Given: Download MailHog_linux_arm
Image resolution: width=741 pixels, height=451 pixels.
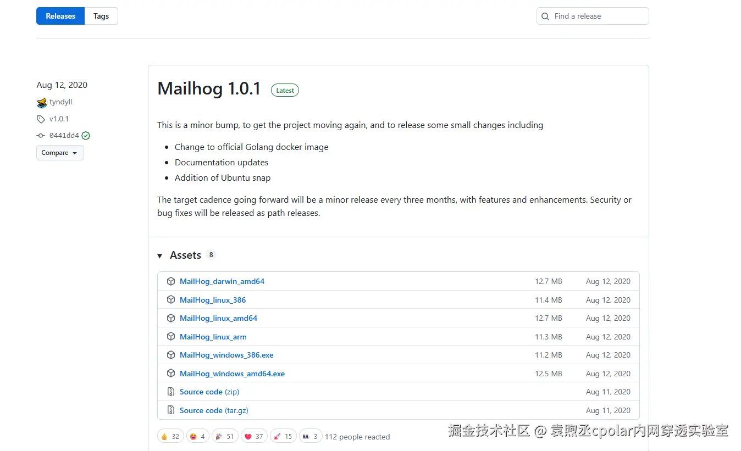Looking at the screenshot, I should [x=213, y=337].
